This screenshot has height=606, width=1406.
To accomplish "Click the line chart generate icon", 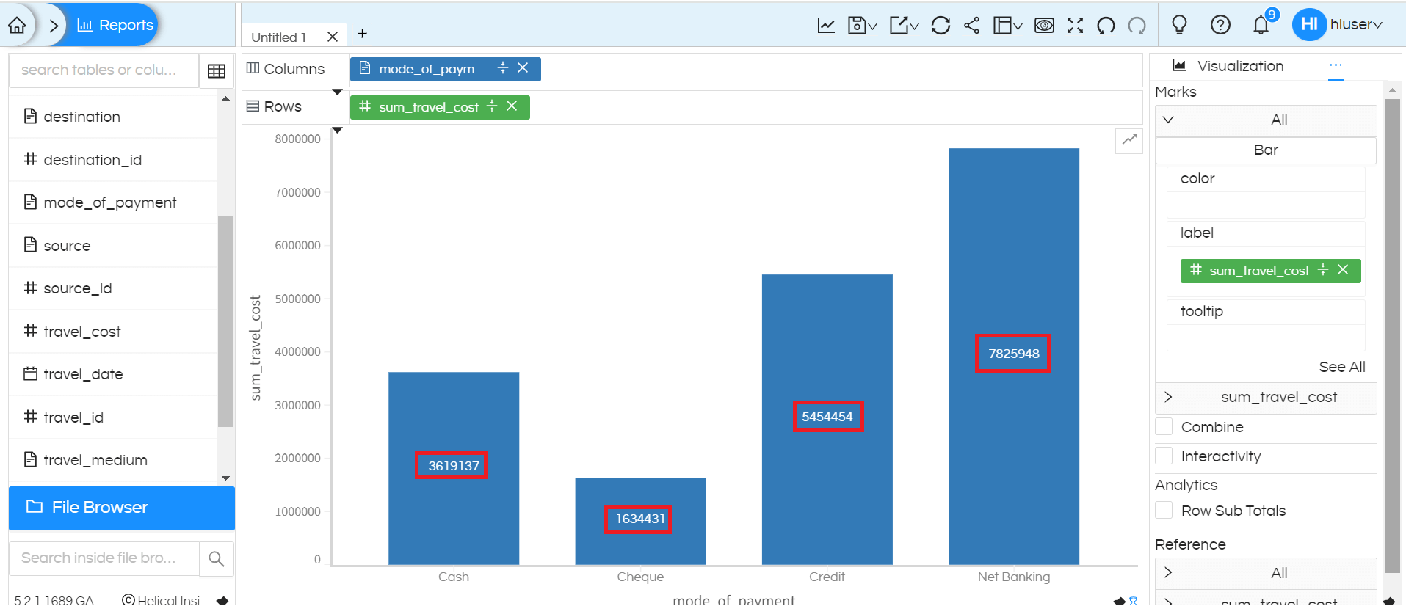I will (826, 26).
